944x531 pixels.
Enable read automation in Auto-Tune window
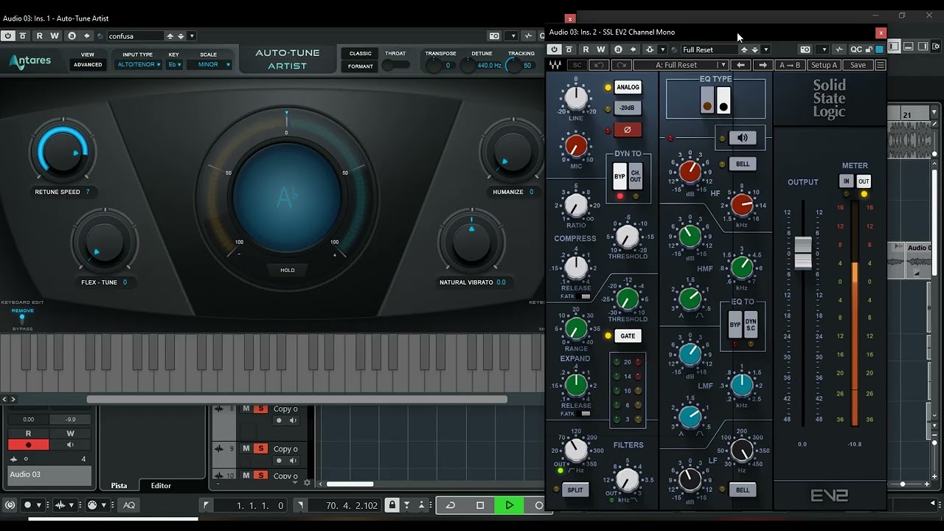pos(39,35)
